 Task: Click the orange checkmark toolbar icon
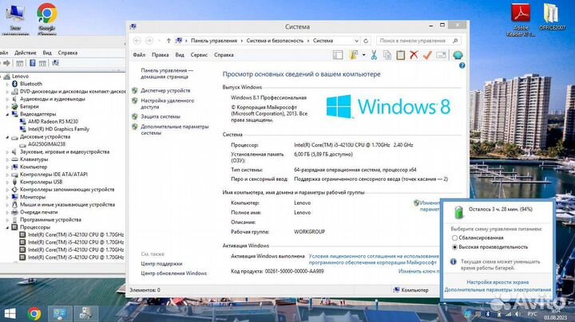(427, 55)
